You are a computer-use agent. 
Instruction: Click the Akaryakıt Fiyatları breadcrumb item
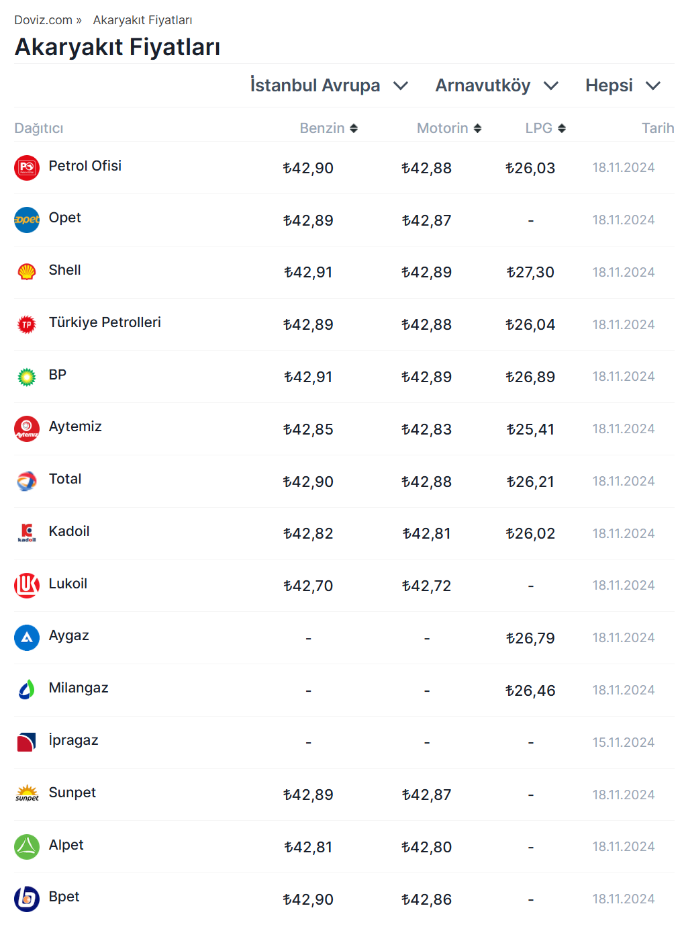click(x=142, y=20)
